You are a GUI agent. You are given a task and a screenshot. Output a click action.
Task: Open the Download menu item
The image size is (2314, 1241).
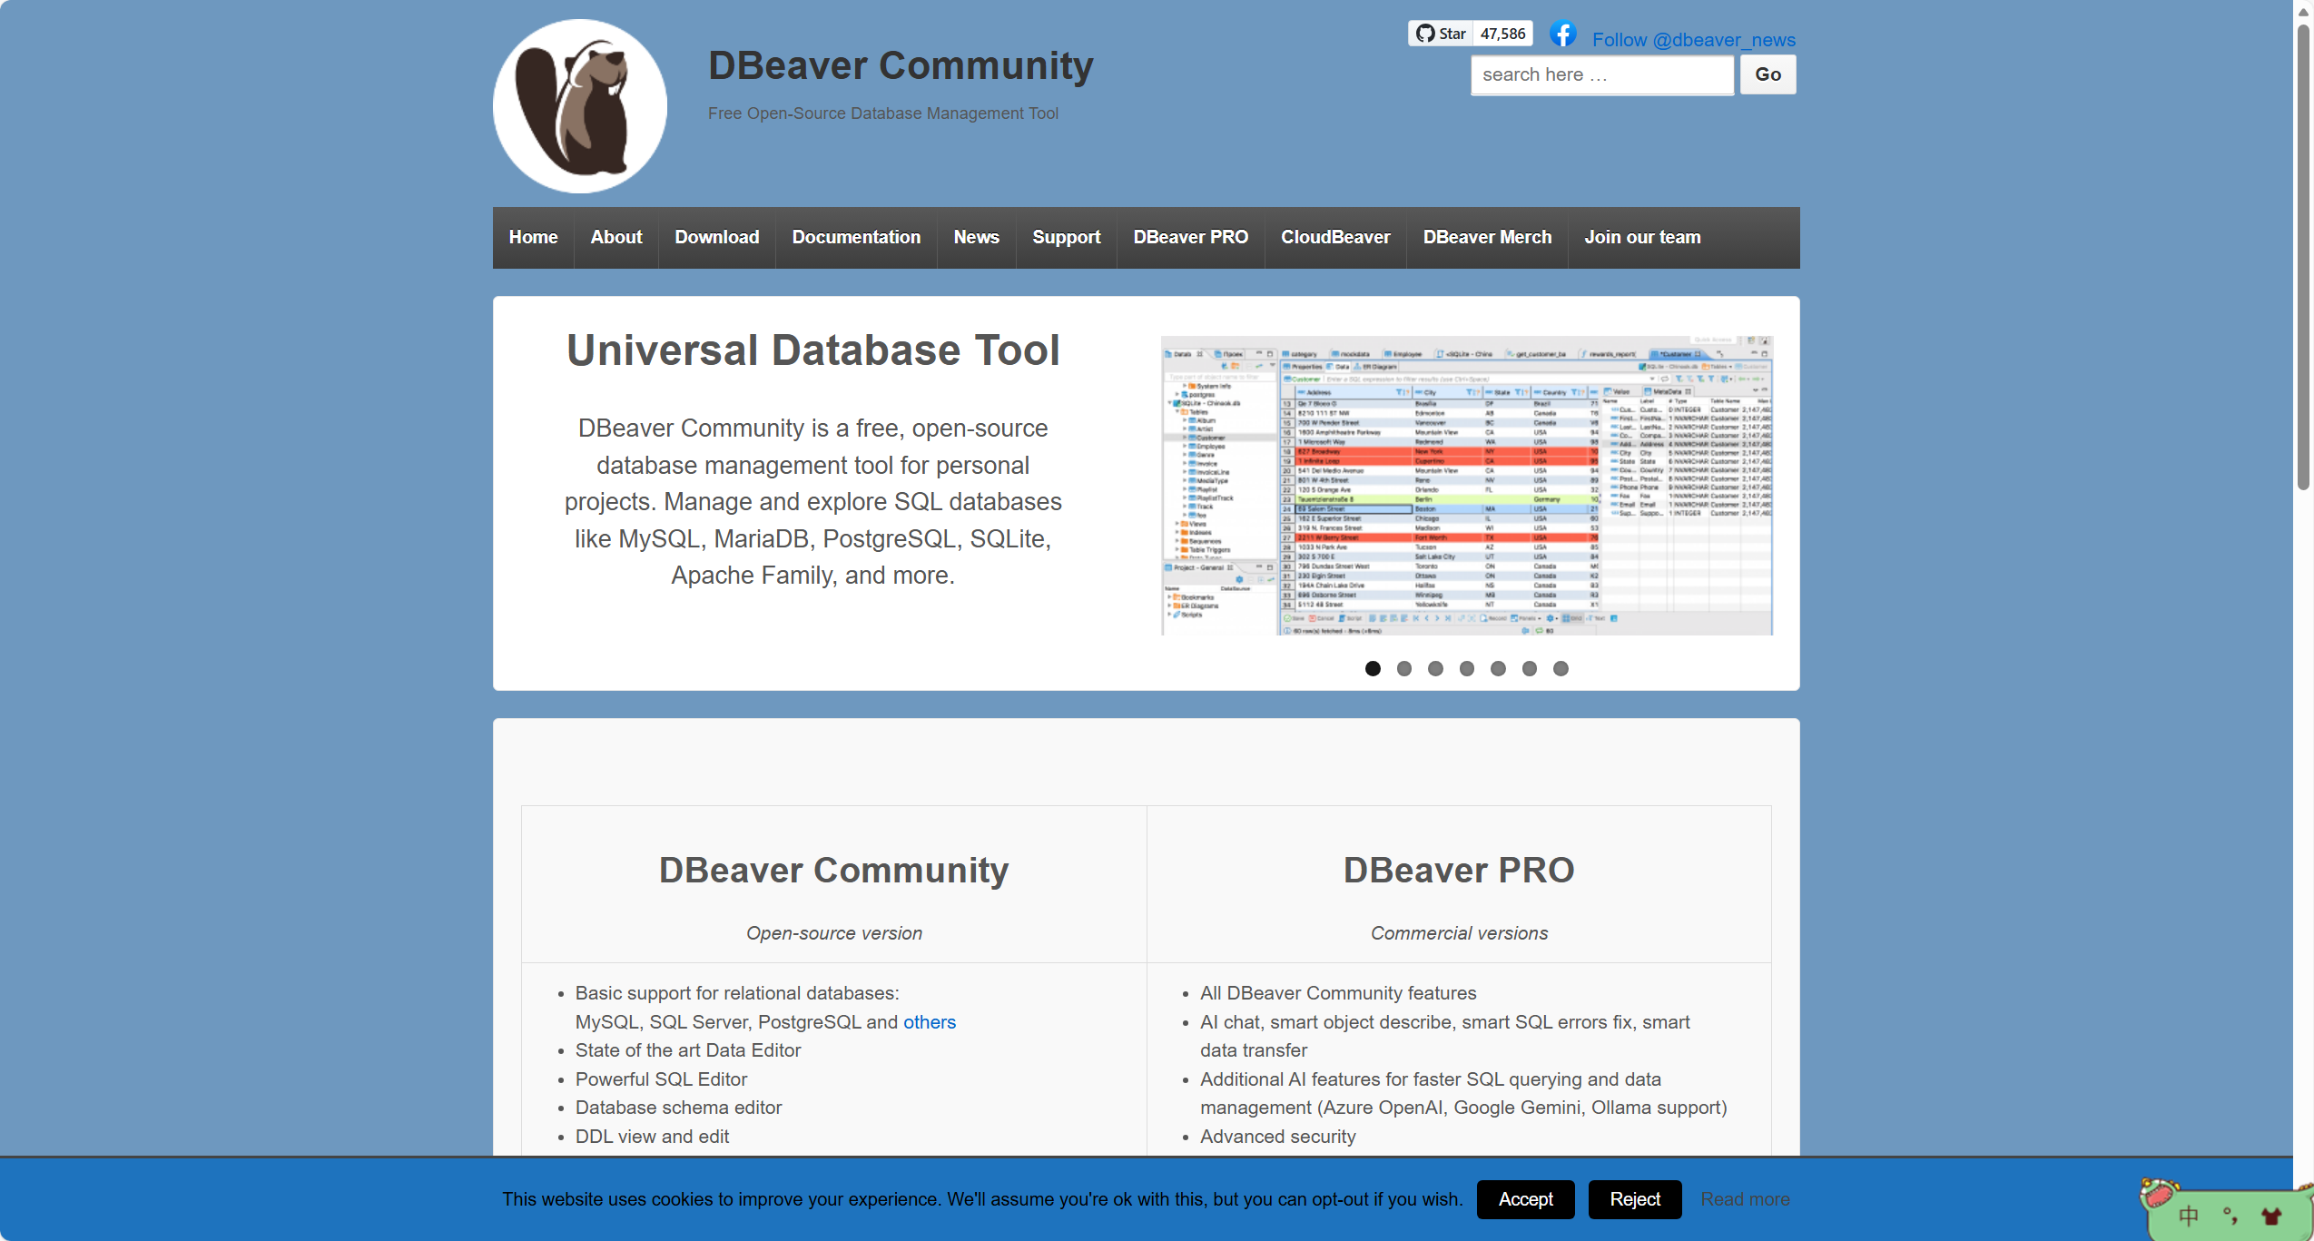[x=716, y=238]
